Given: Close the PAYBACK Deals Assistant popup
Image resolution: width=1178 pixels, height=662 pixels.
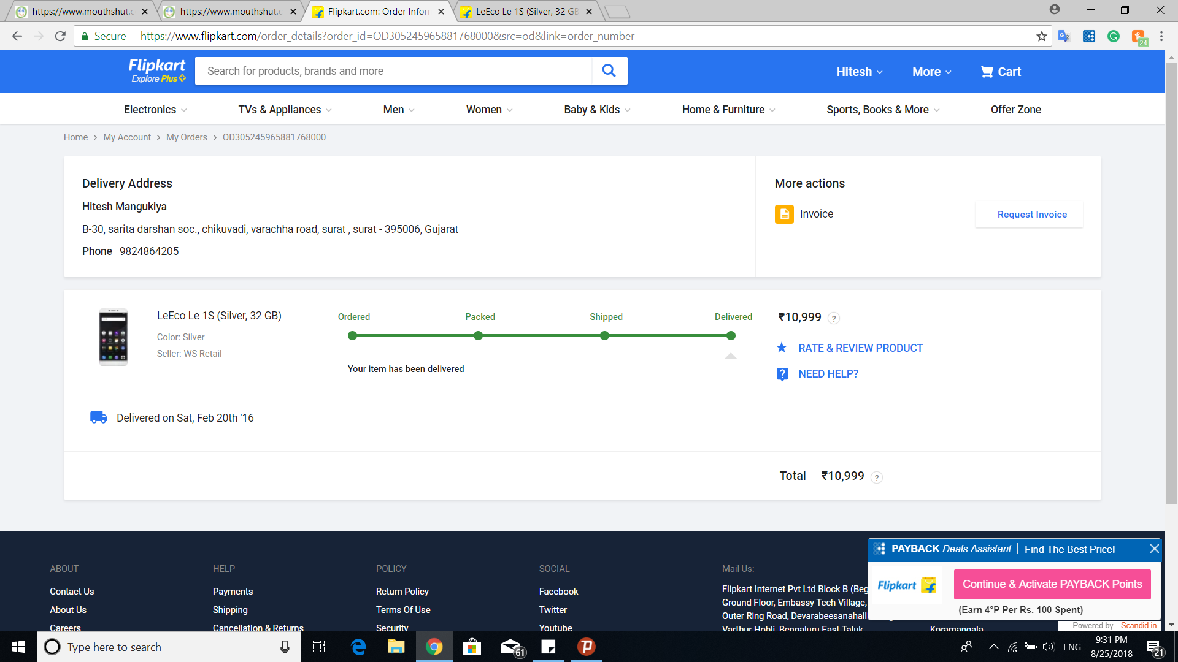Looking at the screenshot, I should 1154,549.
